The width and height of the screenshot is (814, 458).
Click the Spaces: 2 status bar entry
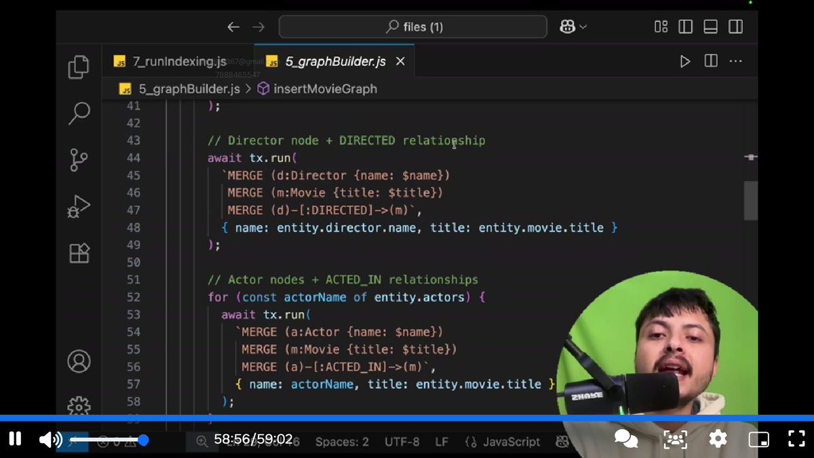[342, 442]
